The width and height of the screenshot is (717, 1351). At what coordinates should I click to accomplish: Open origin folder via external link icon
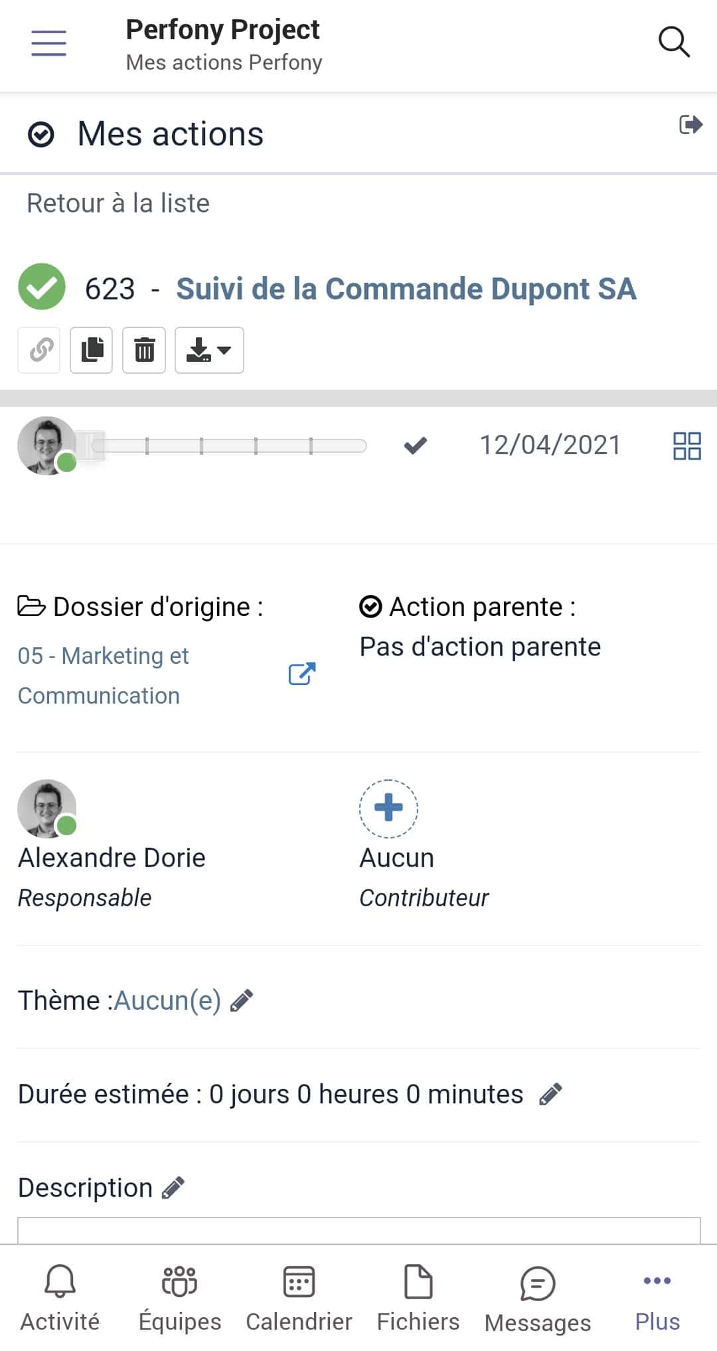(x=301, y=674)
